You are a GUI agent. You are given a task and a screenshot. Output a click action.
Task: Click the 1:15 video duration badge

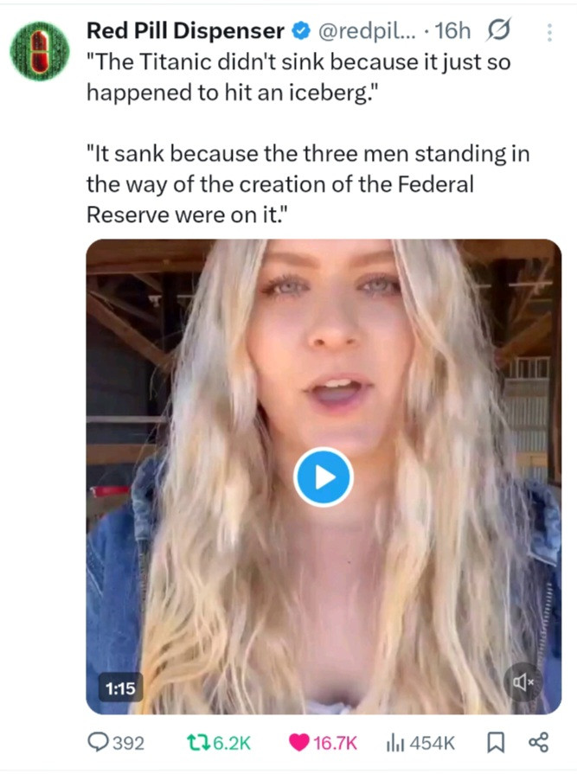tap(121, 688)
